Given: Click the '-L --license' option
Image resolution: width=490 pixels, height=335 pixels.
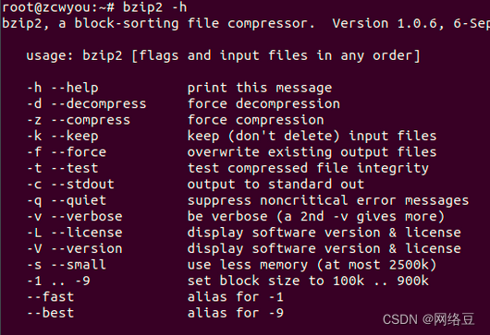Looking at the screenshot, I should pyautogui.click(x=75, y=233).
